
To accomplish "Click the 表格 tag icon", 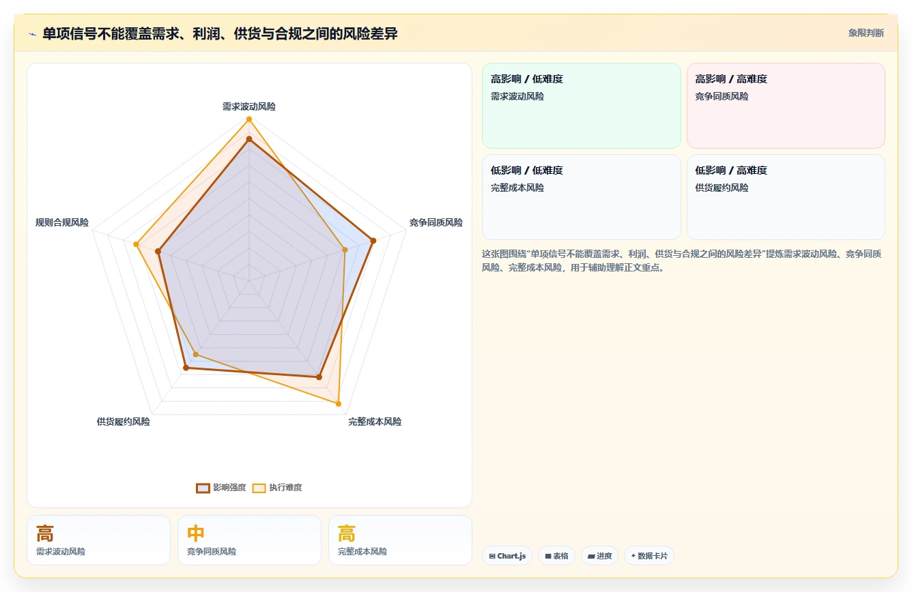I will [x=548, y=557].
